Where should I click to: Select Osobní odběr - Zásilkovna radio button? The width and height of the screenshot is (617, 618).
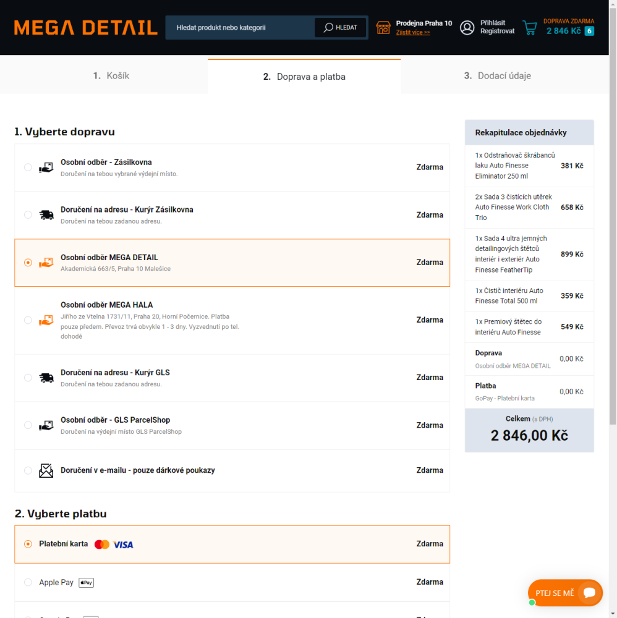point(28,167)
